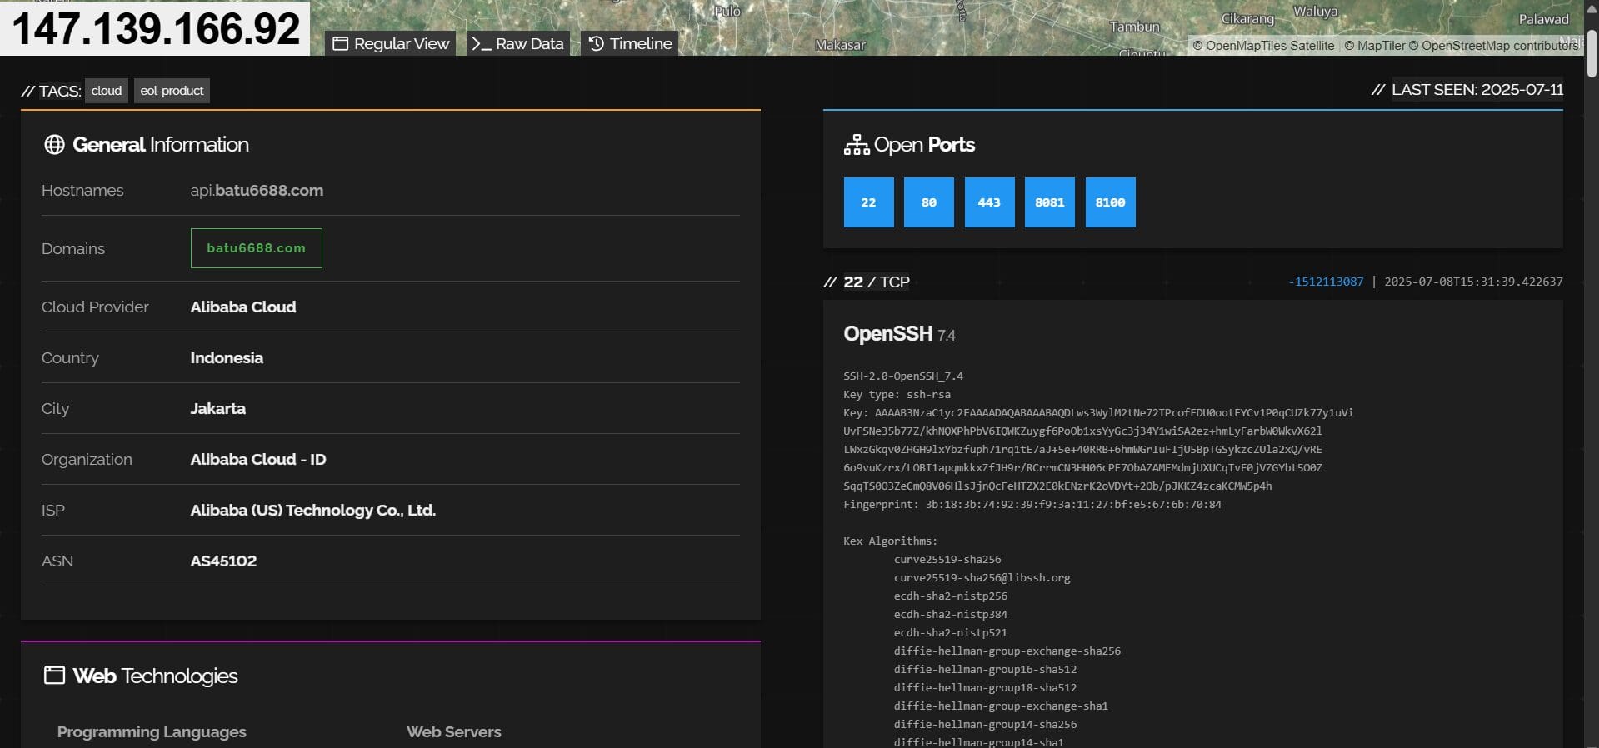Click the Web Technologies window icon
1599x748 pixels.
[54, 676]
